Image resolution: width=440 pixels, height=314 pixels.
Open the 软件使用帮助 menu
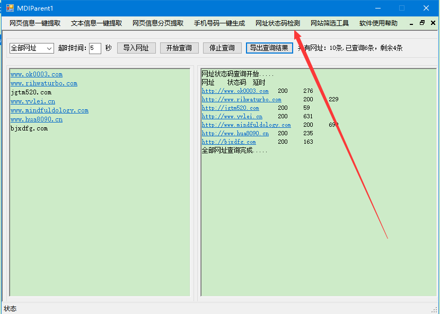point(379,23)
